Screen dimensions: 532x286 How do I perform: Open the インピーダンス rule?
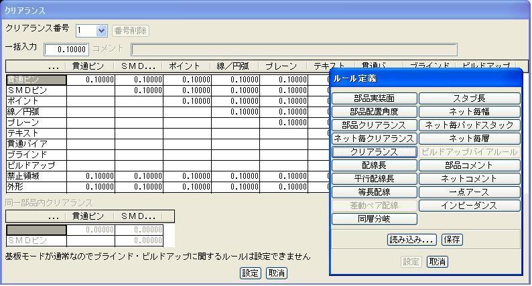470,206
